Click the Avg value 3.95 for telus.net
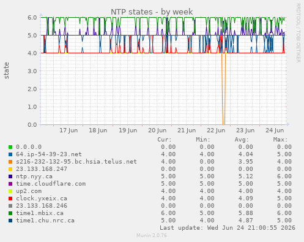The image size is (304, 242). 245,162
